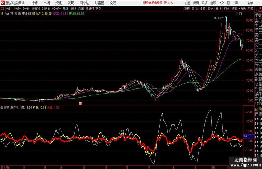Open the 公式 menu
Viewport: 262px width, 169px height.
204,3
